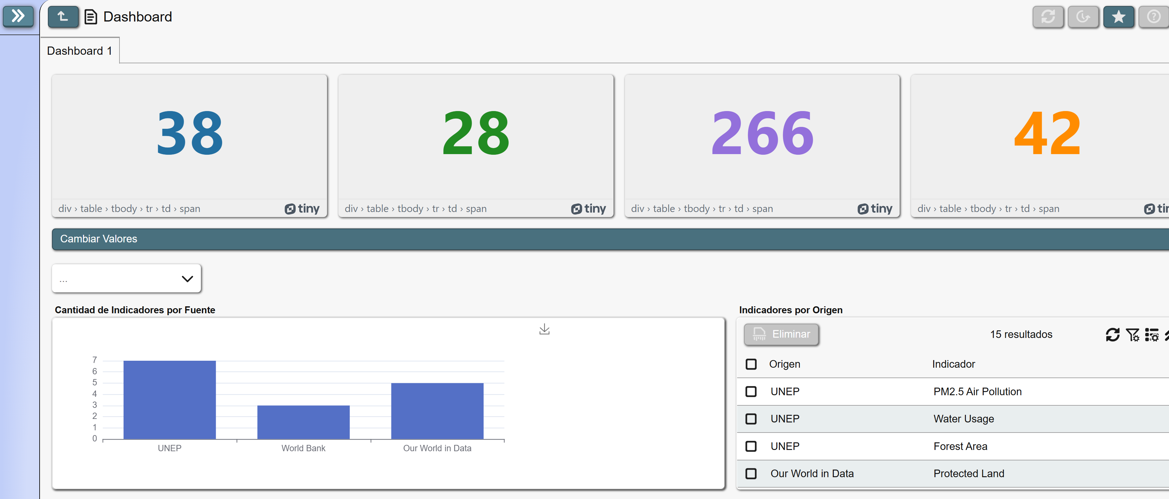Screen dimensions: 1169x499
Task: Expand the sidebar with double-chevron button
Action: point(18,16)
